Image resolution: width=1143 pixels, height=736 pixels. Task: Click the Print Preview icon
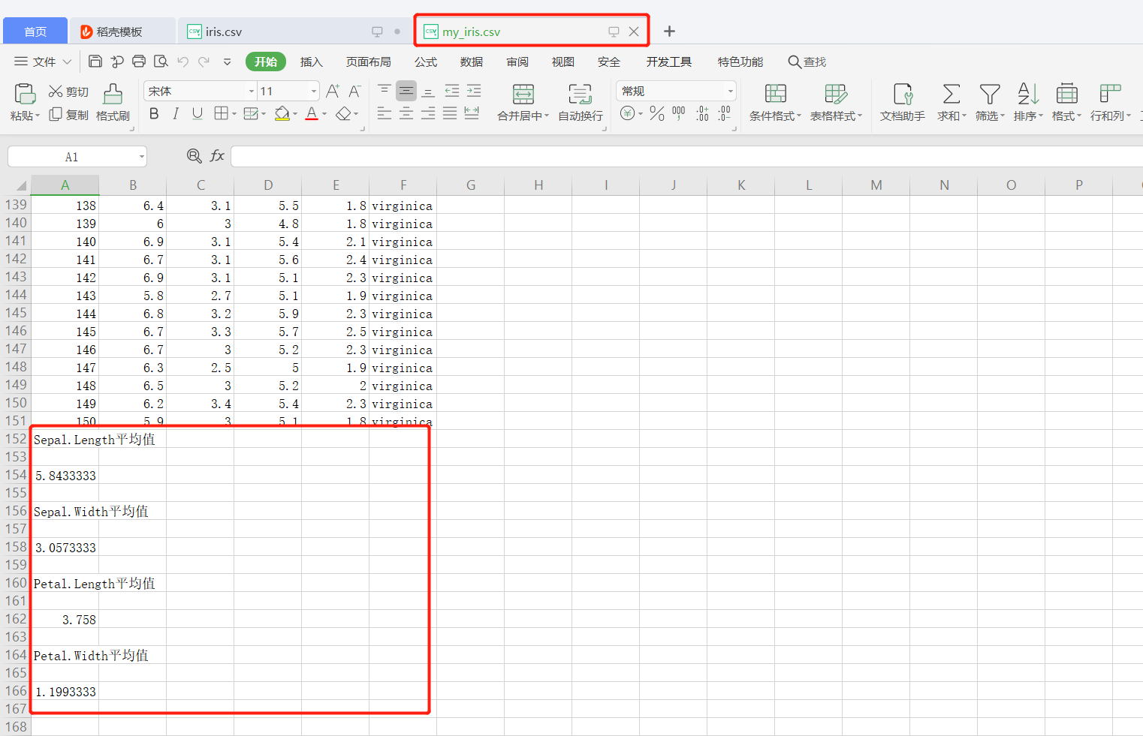tap(161, 62)
